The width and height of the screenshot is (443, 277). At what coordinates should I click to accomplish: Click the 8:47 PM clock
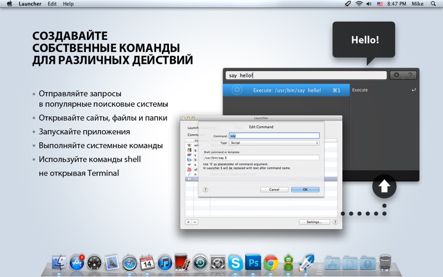(396, 4)
